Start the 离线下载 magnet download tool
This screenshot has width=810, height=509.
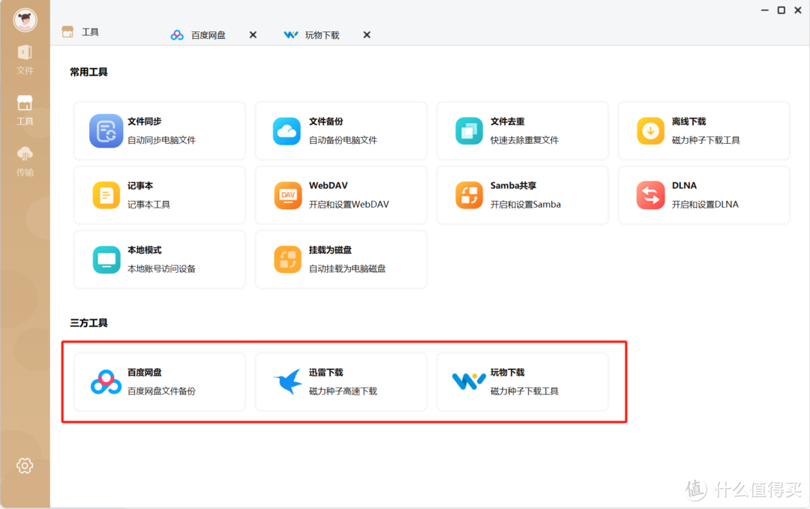point(703,130)
